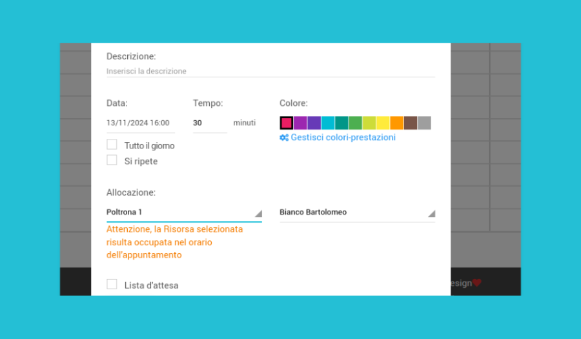Choose the purple color swatch
Image resolution: width=581 pixels, height=339 pixels.
click(x=300, y=123)
